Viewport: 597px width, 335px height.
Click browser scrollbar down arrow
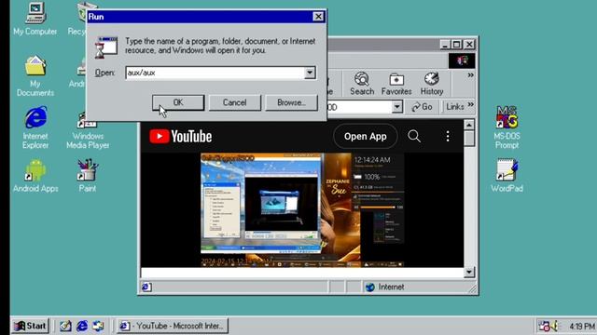pos(469,272)
